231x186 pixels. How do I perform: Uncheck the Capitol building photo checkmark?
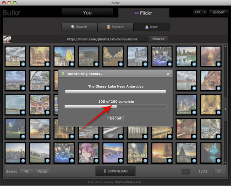point(23,136)
